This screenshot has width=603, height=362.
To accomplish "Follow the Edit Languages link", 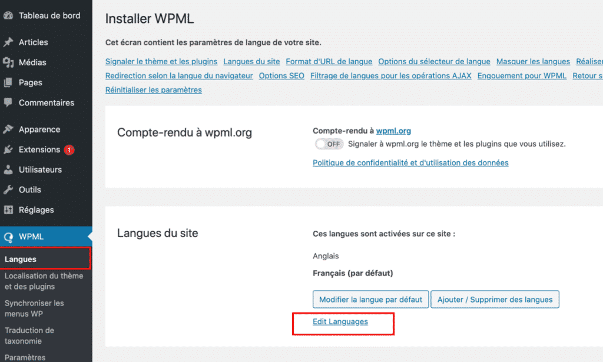I will [x=340, y=321].
